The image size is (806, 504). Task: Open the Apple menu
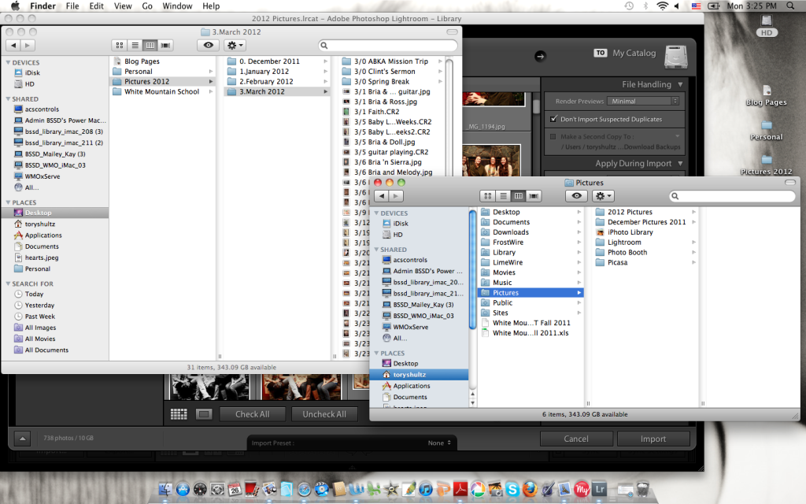(15, 6)
